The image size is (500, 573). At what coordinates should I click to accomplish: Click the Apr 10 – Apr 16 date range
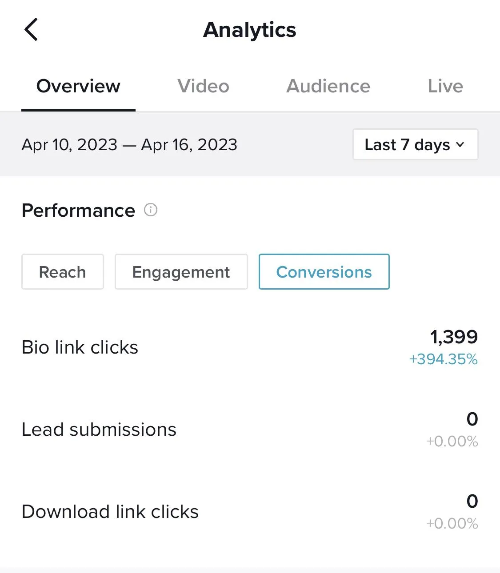click(129, 145)
